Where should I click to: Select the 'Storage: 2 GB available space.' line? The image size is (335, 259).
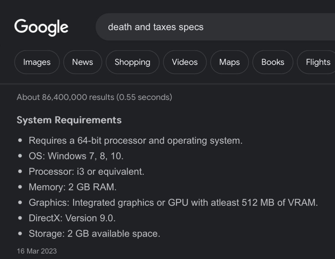(94, 234)
